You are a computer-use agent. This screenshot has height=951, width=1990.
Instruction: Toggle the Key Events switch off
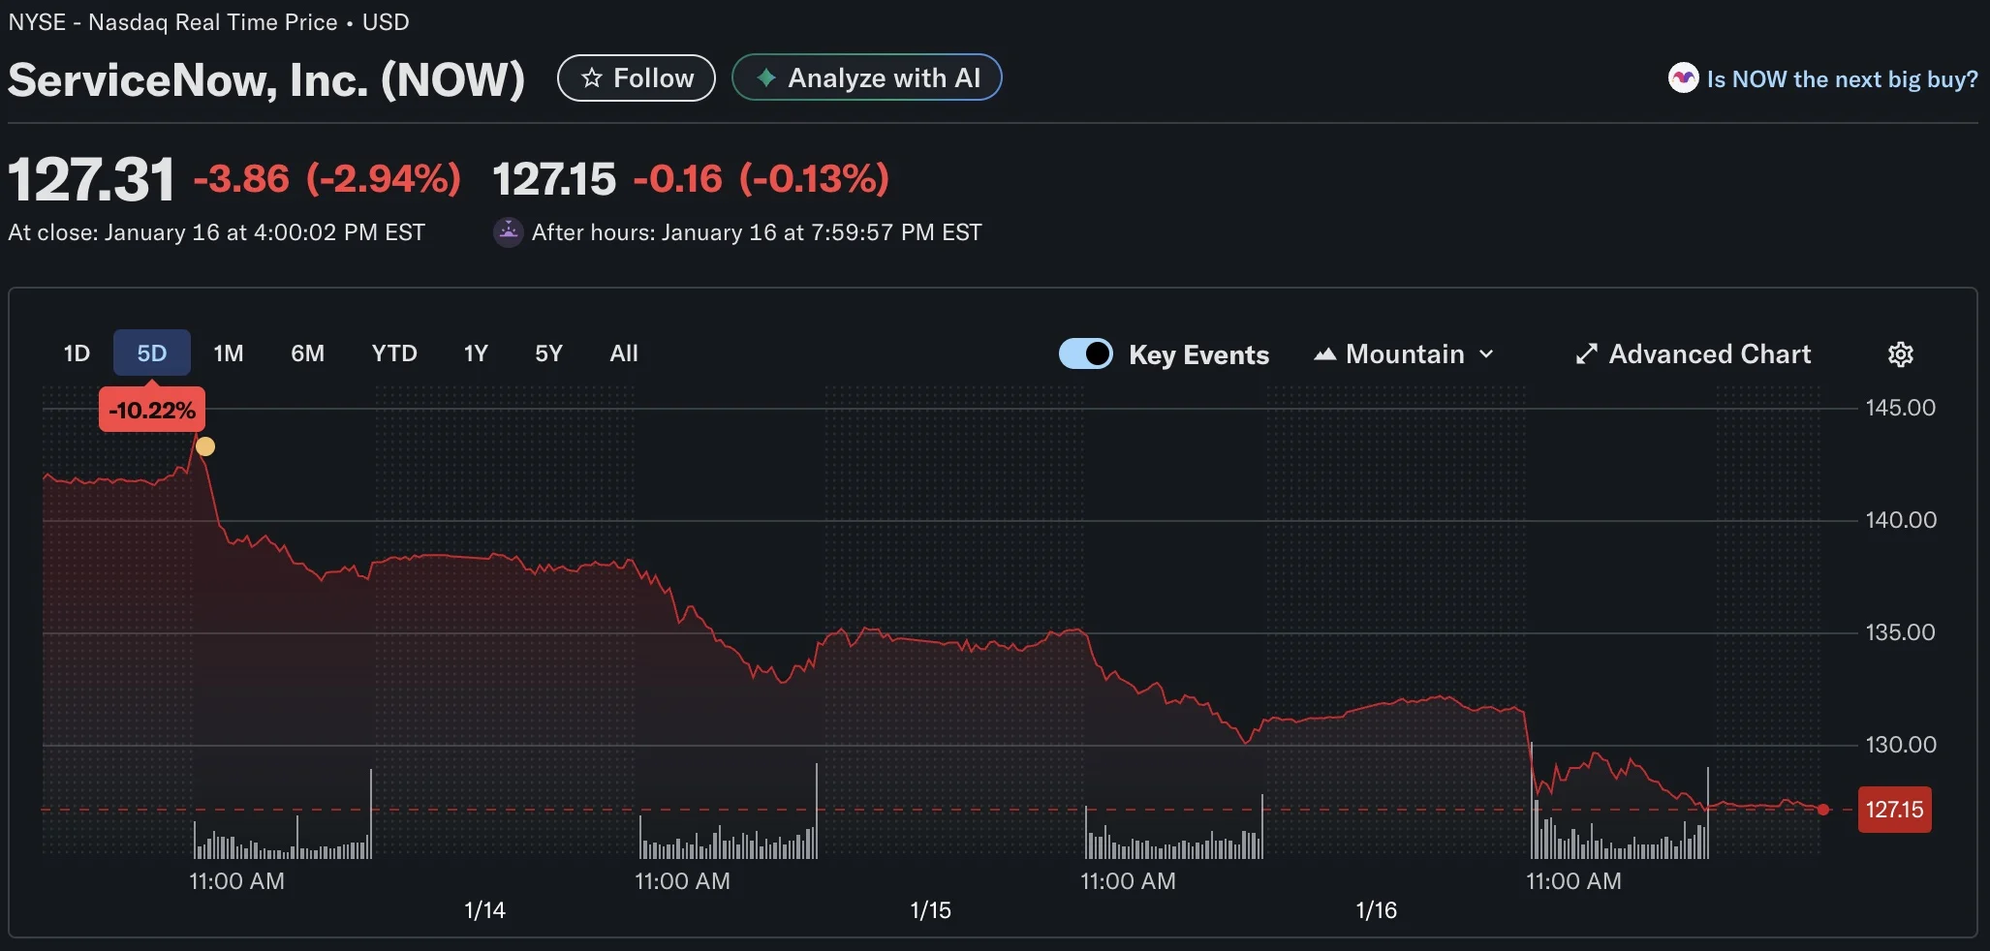[1085, 354]
